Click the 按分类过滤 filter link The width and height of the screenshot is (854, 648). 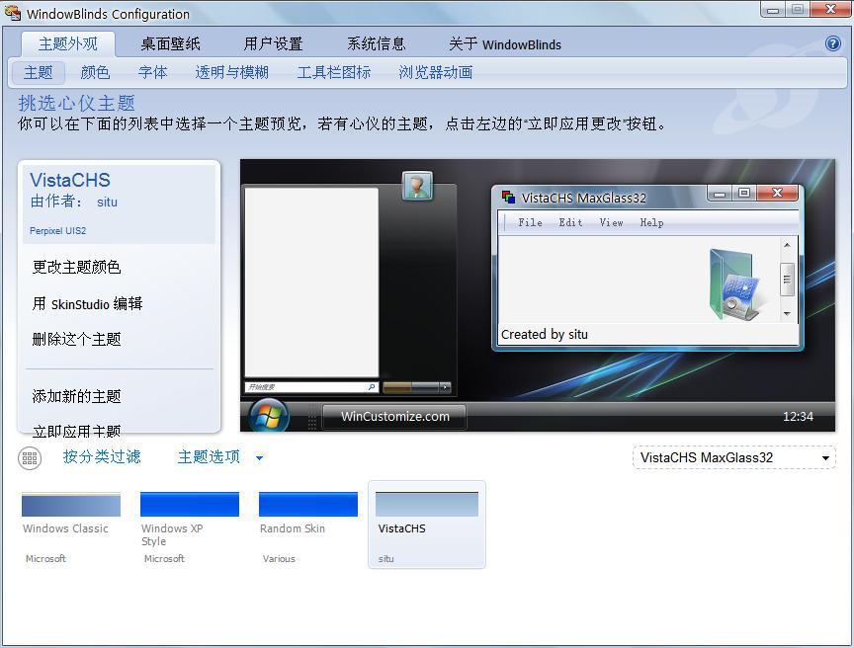pyautogui.click(x=102, y=457)
